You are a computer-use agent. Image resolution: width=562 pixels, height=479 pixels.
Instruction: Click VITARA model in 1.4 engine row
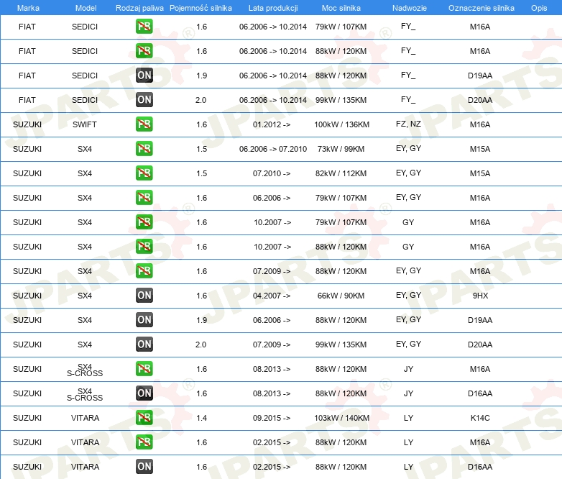85,418
